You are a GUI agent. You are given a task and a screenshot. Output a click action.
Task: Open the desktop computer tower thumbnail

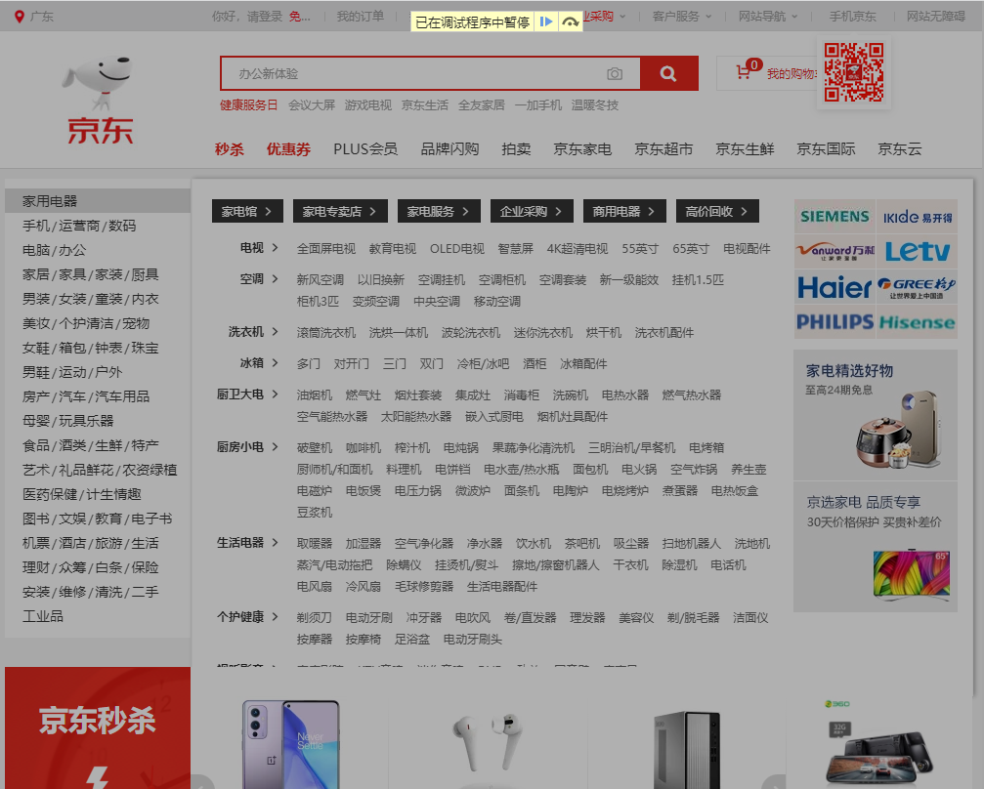click(x=687, y=750)
